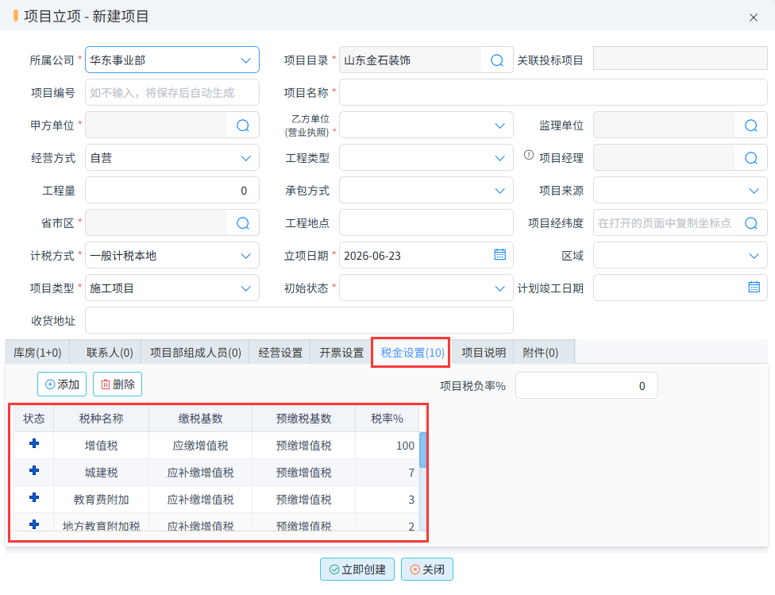This screenshot has width=775, height=595.
Task: Click the 添加 button
Action: click(62, 384)
